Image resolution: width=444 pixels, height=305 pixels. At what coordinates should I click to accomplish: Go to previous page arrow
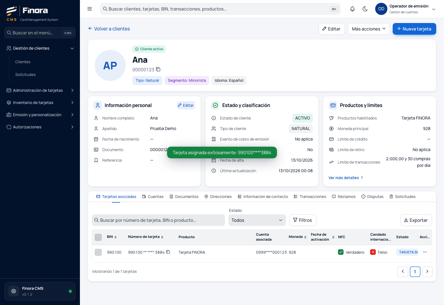click(x=403, y=272)
